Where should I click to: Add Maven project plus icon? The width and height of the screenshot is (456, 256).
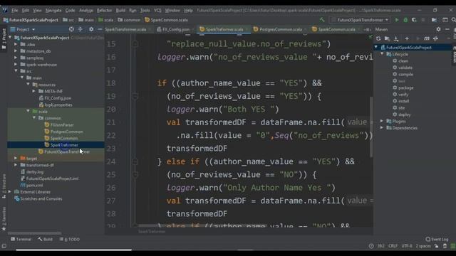(407, 38)
